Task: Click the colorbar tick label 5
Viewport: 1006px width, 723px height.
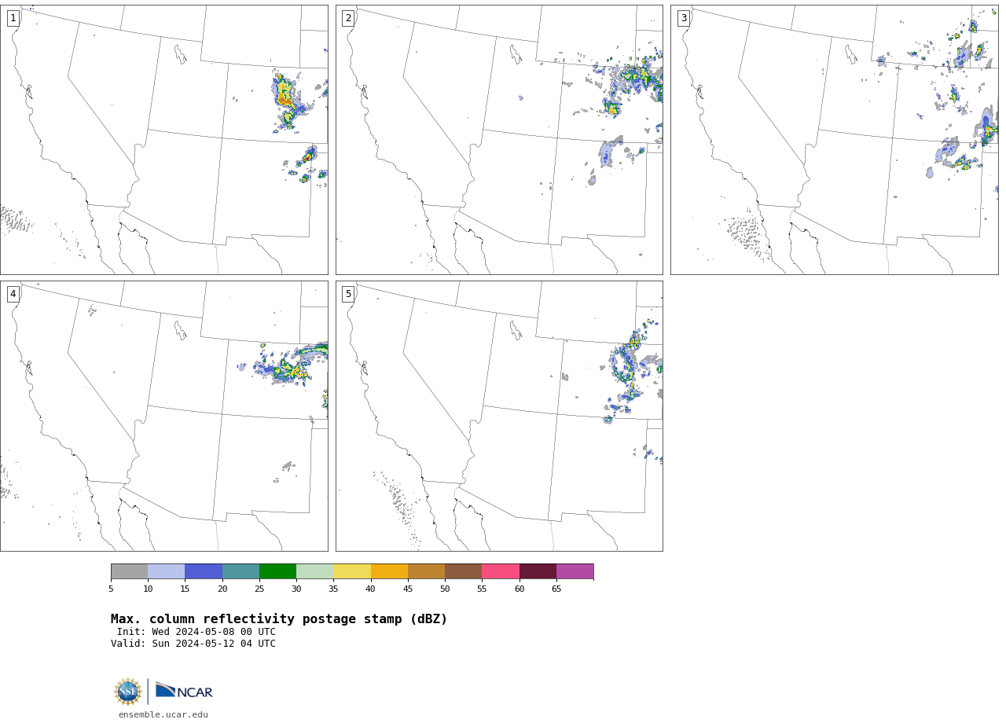Action: [111, 589]
